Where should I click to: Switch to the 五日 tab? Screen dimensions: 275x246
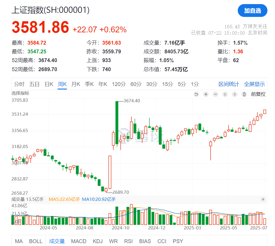34,84
